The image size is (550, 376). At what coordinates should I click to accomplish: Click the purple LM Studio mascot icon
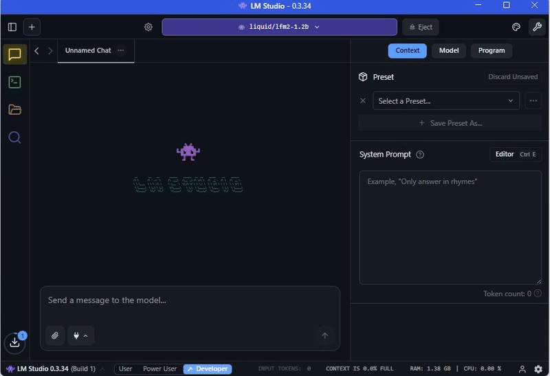point(188,152)
